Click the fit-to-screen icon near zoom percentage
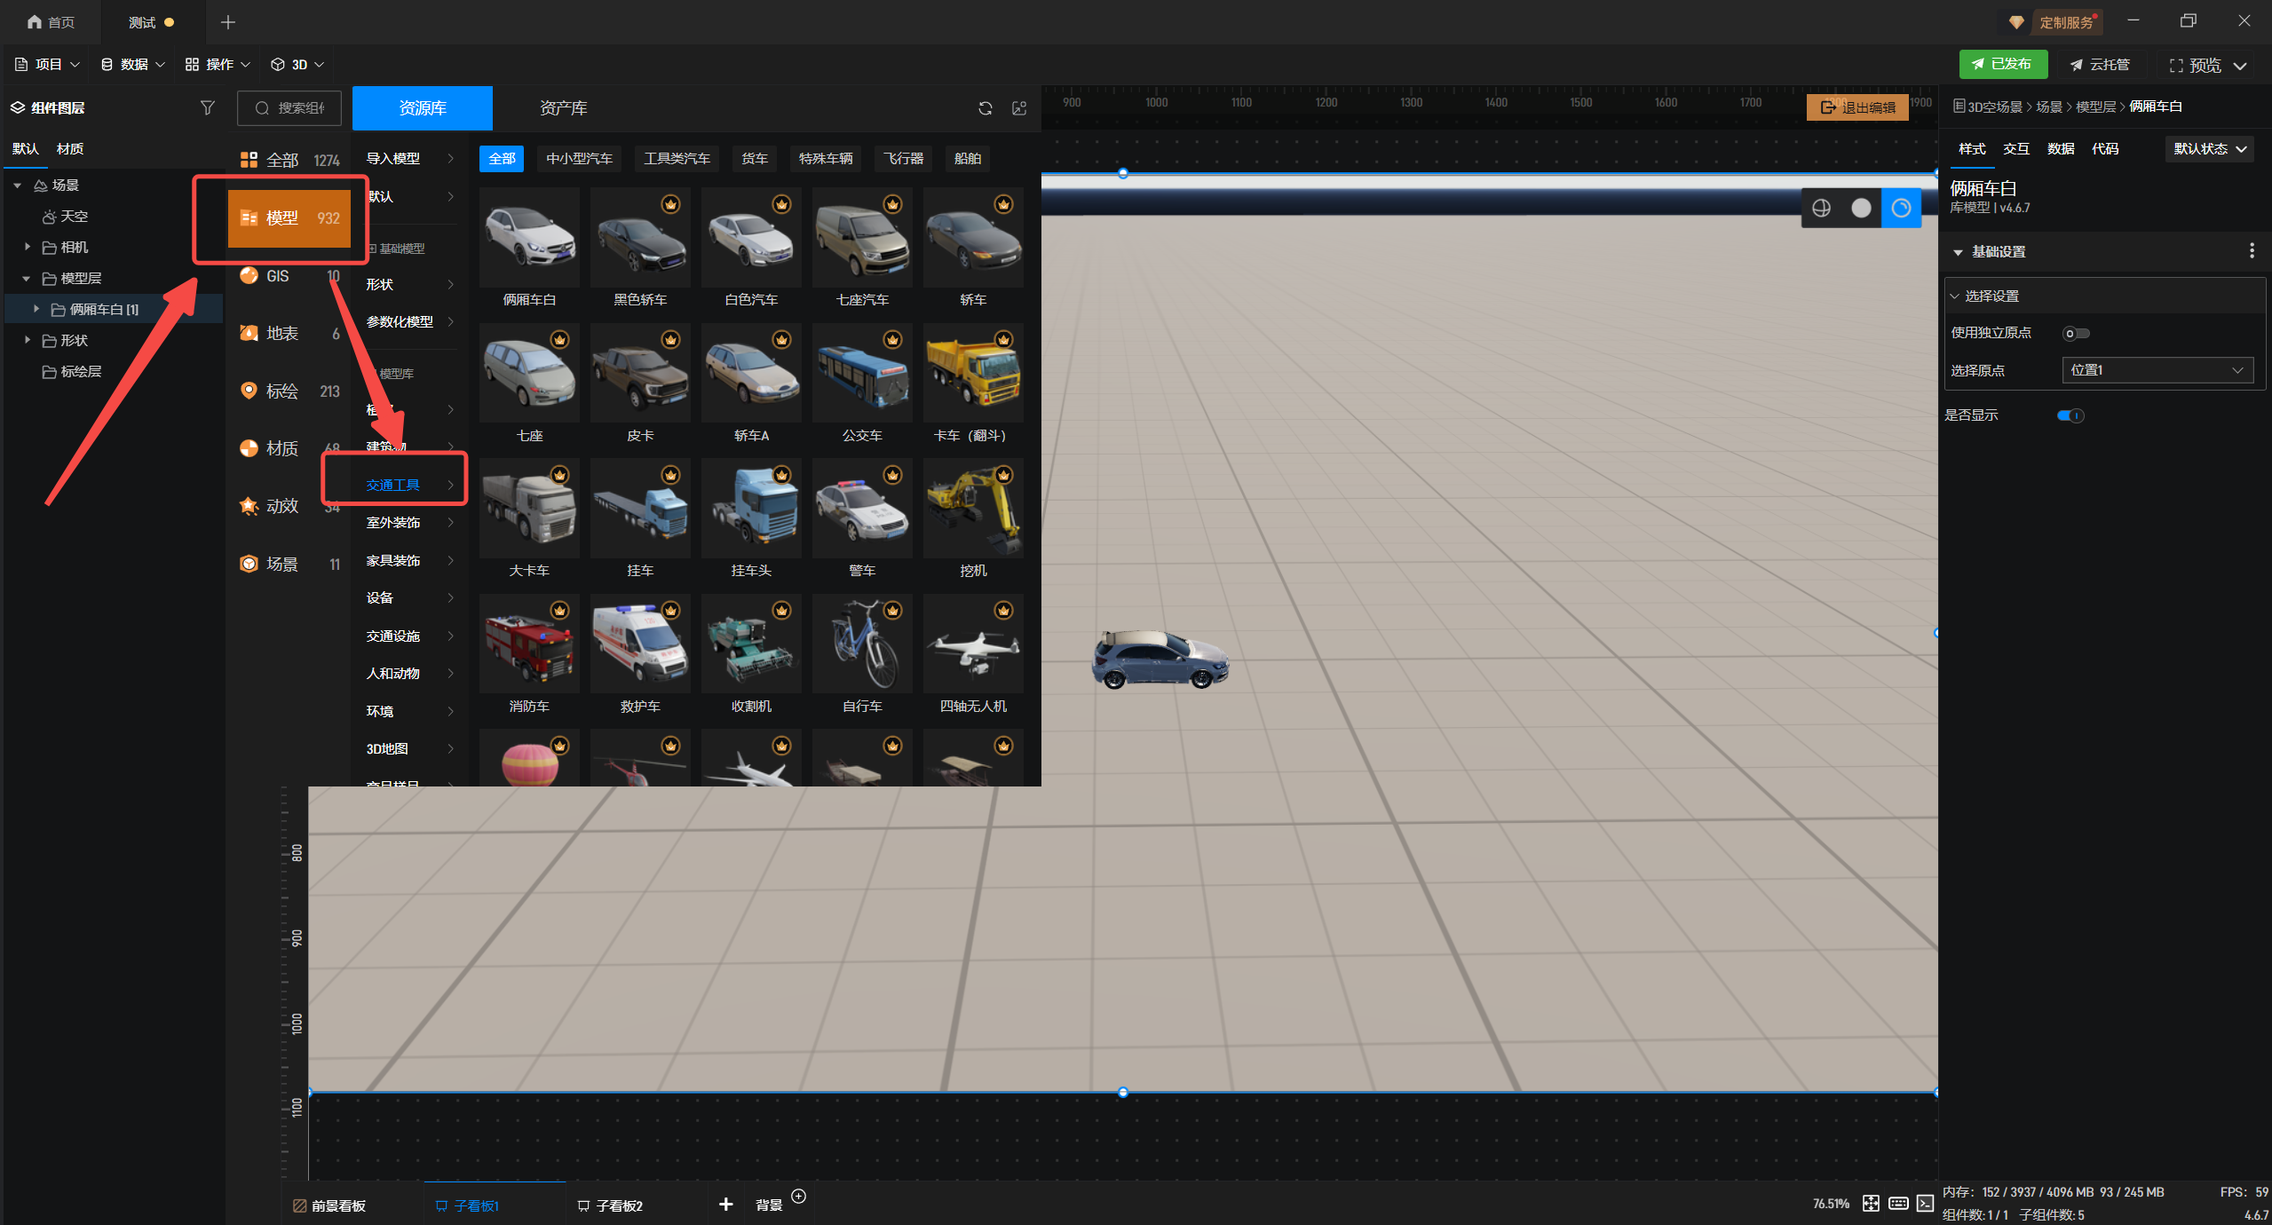The image size is (2272, 1225). coord(1871,1204)
